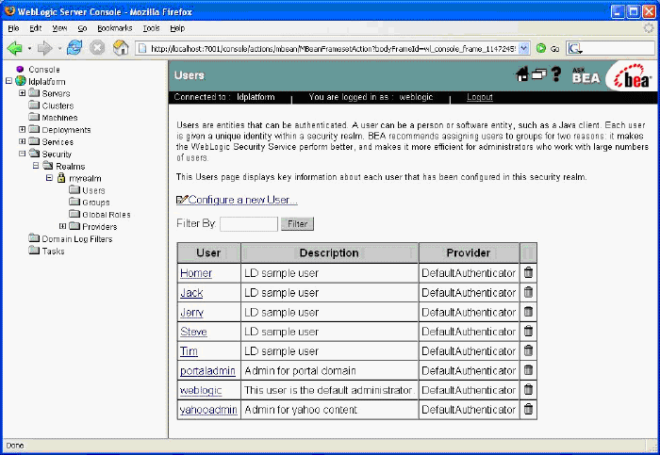
Task: Collapse the myrealm tree node
Action: coord(49,178)
